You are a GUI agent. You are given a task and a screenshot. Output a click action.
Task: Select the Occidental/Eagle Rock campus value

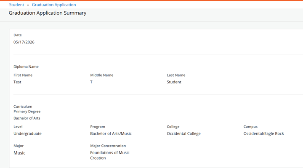tap(263, 133)
